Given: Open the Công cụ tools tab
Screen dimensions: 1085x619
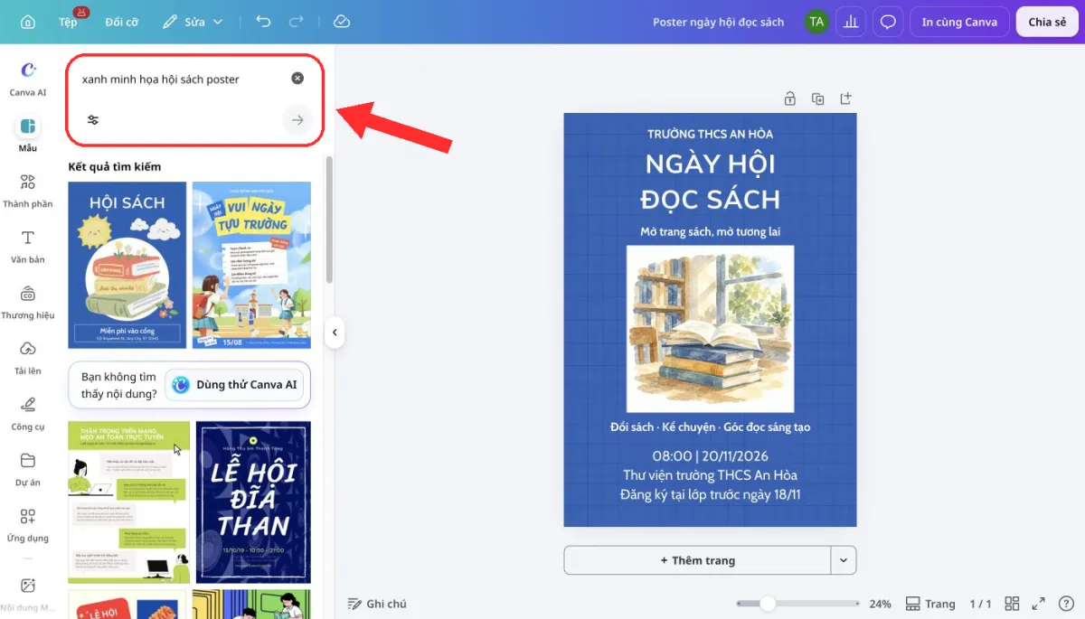Looking at the screenshot, I should pyautogui.click(x=28, y=413).
